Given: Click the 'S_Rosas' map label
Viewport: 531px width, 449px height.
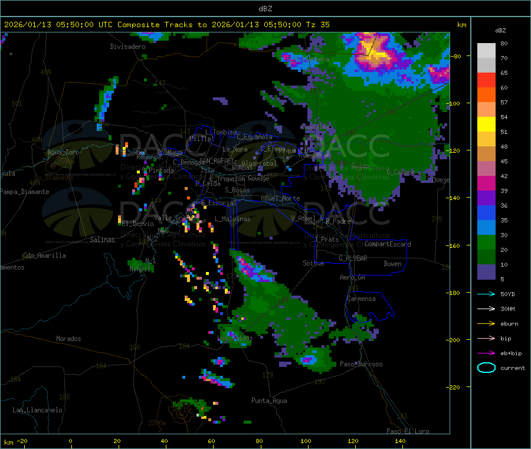Looking at the screenshot, I should (x=237, y=190).
